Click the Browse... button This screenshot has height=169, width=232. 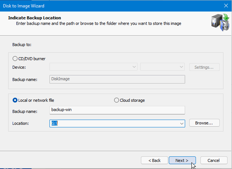[204, 123]
